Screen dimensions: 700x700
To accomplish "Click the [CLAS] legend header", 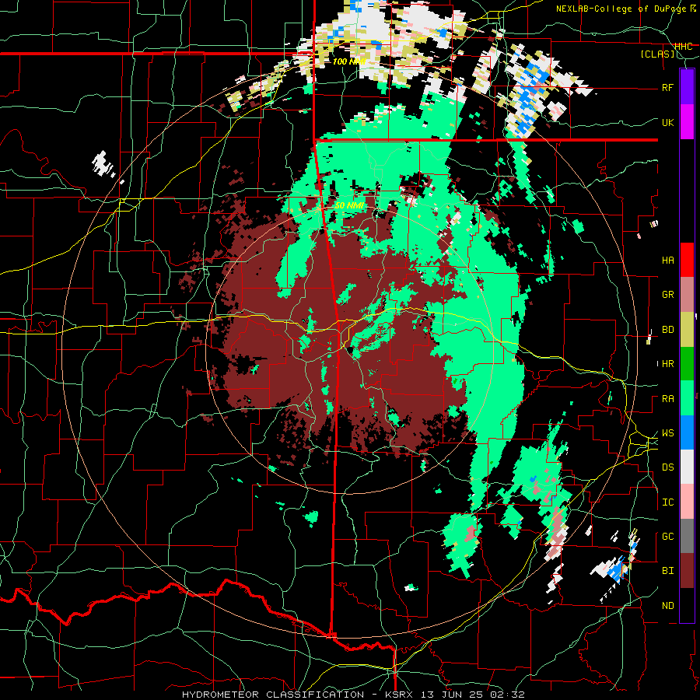I will 657,54.
